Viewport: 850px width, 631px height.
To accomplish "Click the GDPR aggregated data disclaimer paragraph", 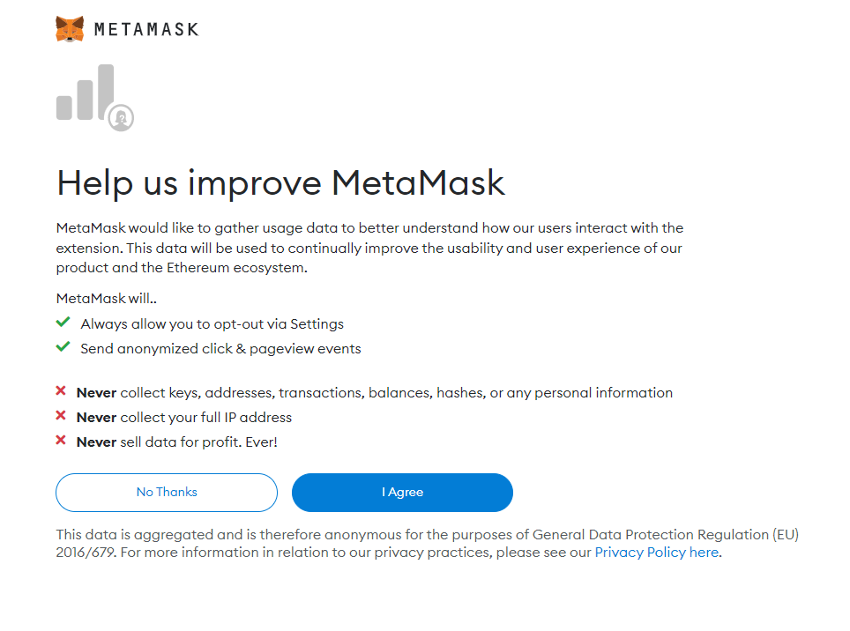I will (x=427, y=543).
